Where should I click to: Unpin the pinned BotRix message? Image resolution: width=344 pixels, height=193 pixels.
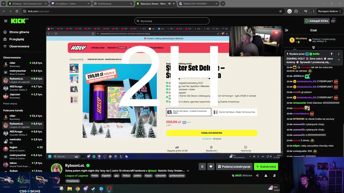(x=331, y=54)
